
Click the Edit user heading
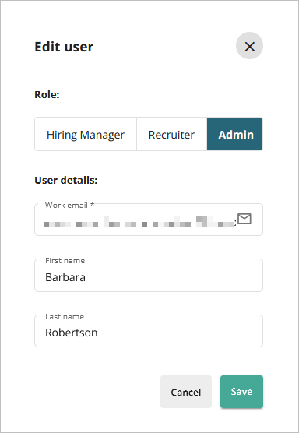tap(64, 47)
